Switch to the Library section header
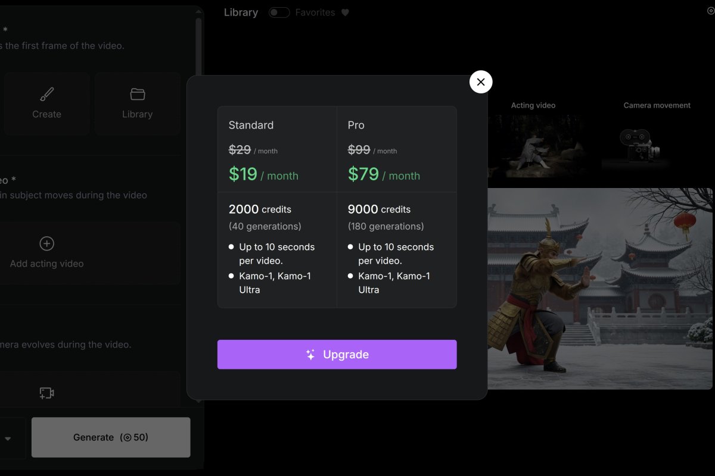The width and height of the screenshot is (715, 476). coord(240,12)
